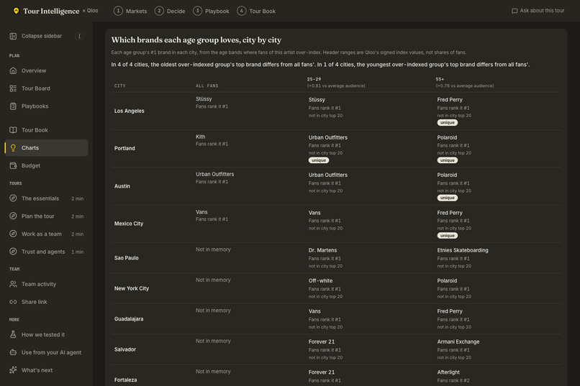The width and height of the screenshot is (580, 386).
Task: Click the Charts lightbulb icon
Action: click(13, 148)
